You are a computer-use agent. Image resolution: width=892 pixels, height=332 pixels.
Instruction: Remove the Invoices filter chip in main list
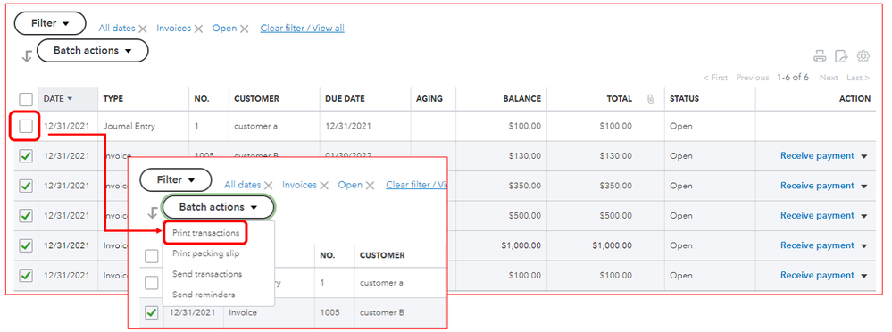(x=198, y=29)
